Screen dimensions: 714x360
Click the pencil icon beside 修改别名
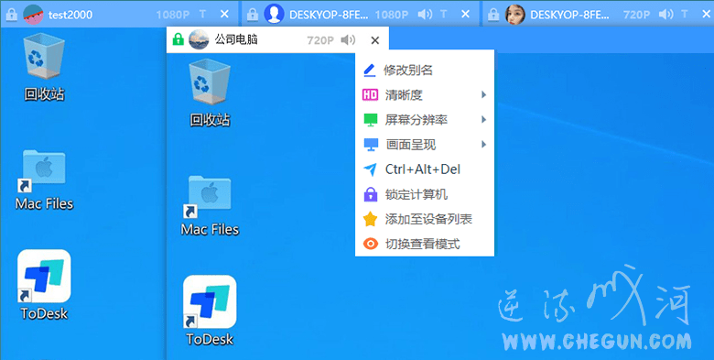(369, 71)
